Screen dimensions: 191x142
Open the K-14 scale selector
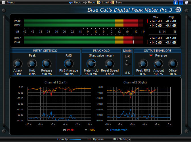click(161, 32)
